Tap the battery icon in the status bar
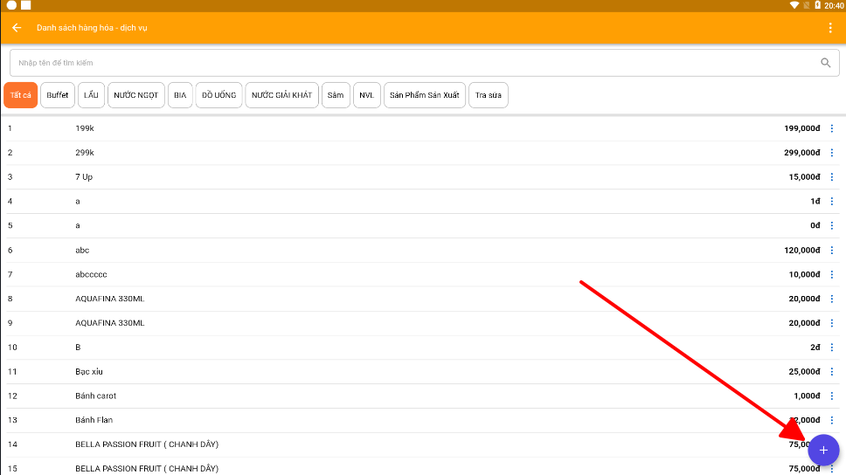 [817, 5]
